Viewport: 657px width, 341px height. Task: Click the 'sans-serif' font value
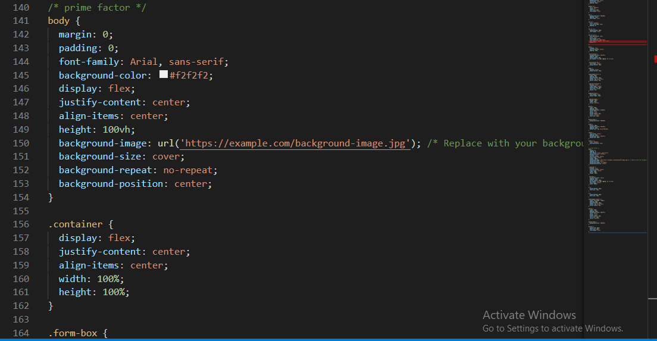pos(196,61)
